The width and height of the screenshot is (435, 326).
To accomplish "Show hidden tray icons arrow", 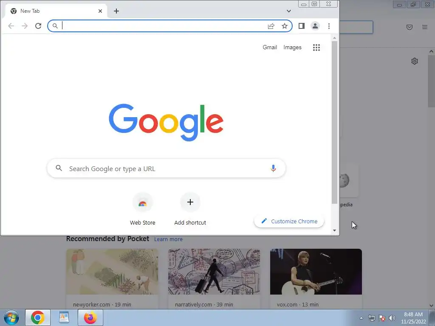I will 361,318.
